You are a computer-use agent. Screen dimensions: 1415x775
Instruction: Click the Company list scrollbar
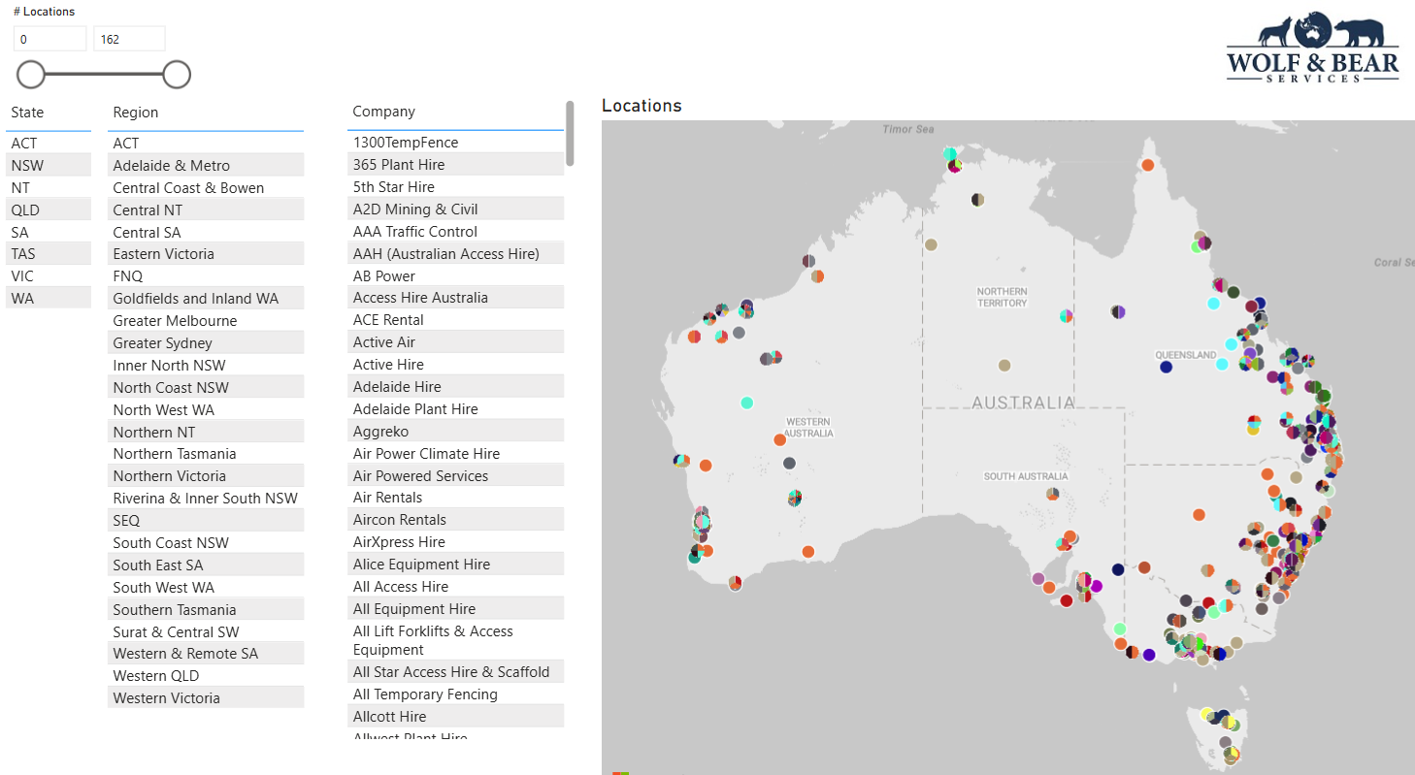tap(570, 133)
